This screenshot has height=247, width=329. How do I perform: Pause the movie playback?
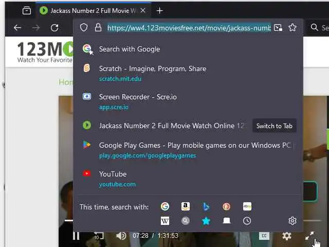[x=76, y=236]
